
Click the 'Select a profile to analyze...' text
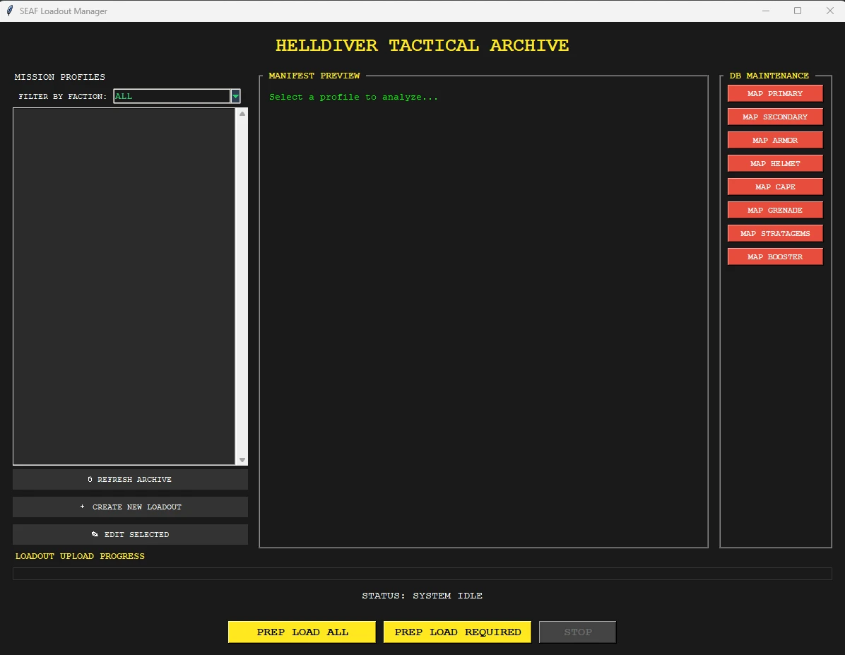(353, 97)
